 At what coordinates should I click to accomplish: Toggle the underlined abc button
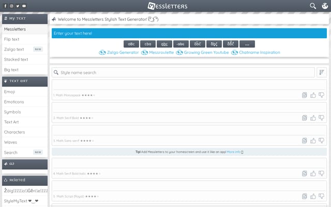(164, 44)
